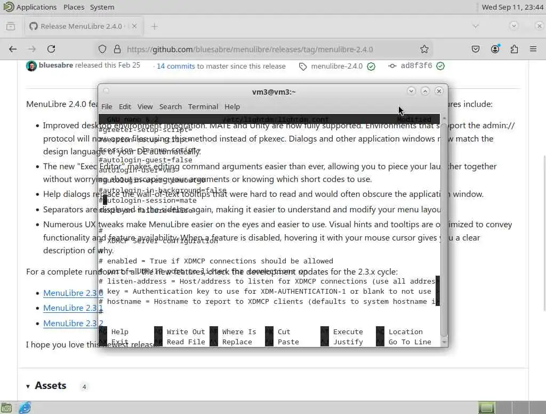The height and width of the screenshot is (414, 546).
Task: Maximize the vm3@vm3 terminal window
Action: [425, 91]
